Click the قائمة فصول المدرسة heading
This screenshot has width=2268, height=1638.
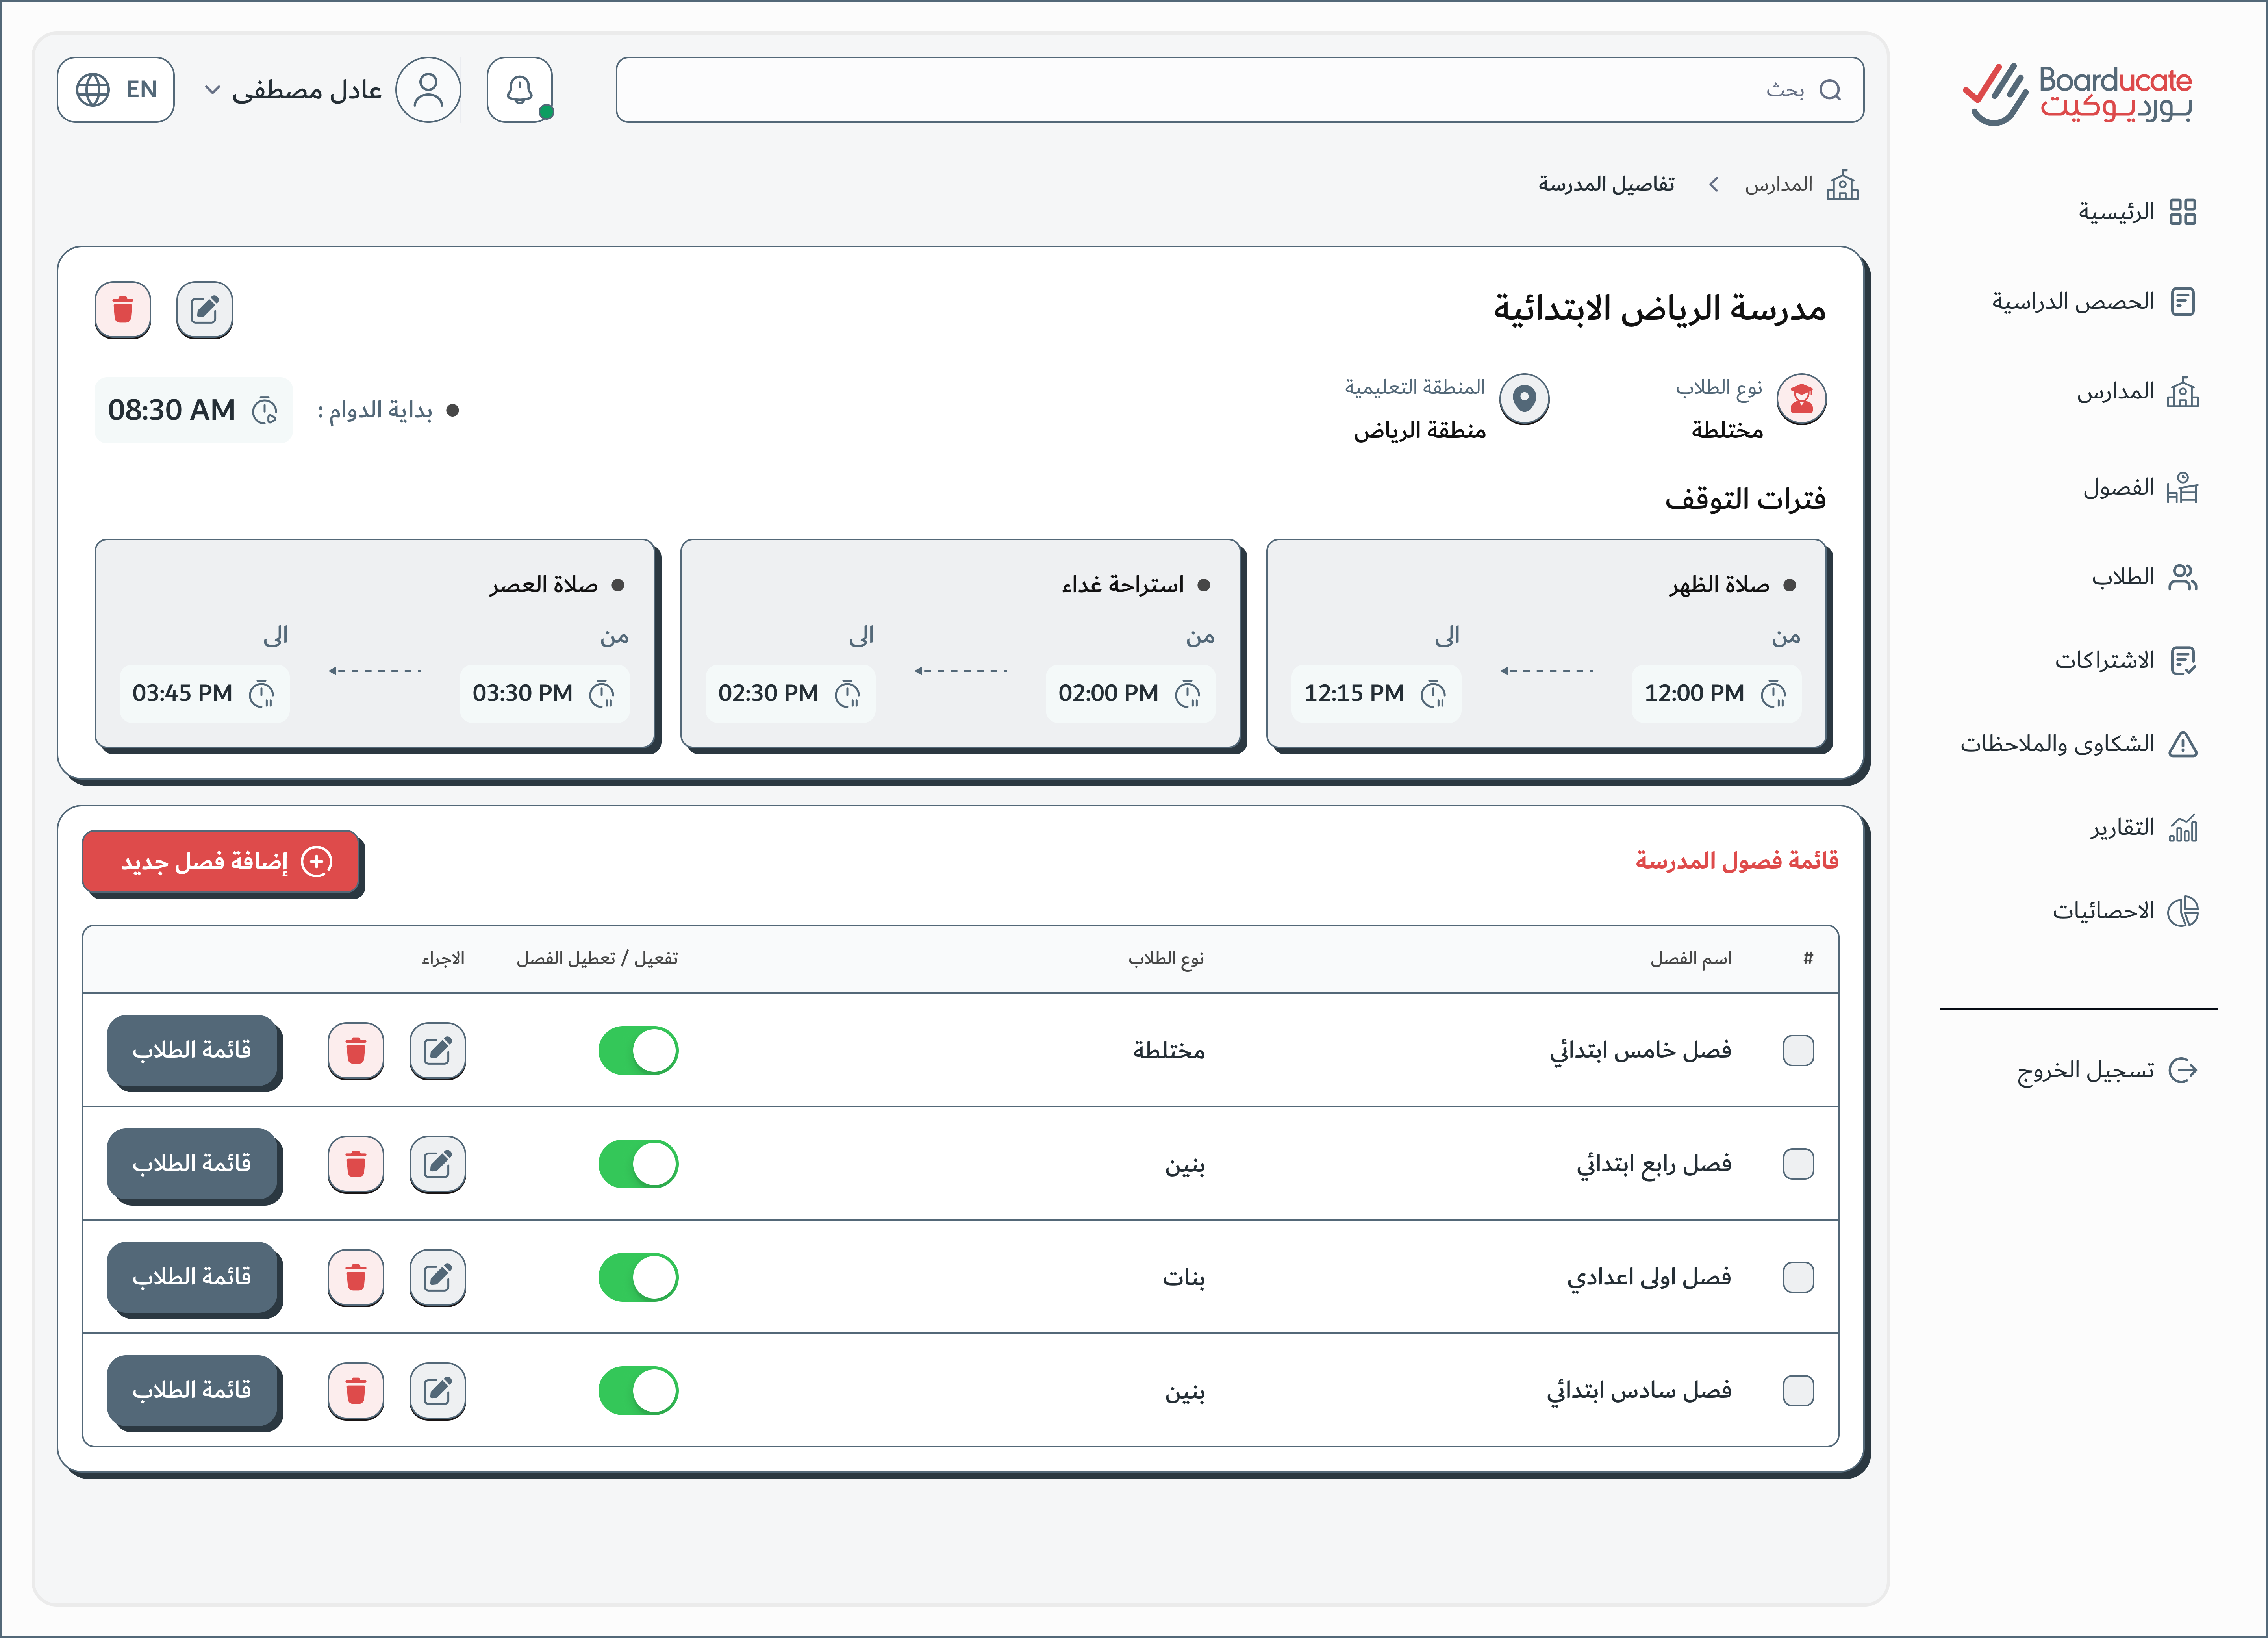pos(1736,861)
